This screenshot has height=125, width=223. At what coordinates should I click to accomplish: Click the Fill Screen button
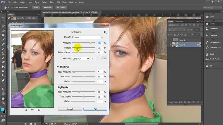[x=61, y=8]
